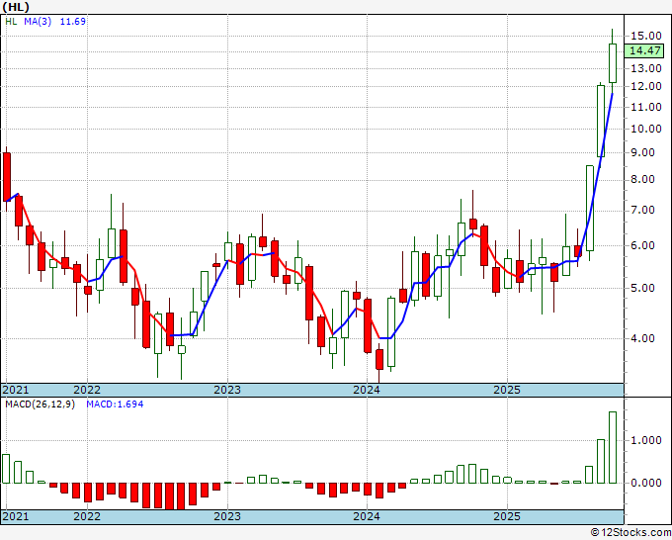This screenshot has width=672, height=540.
Task: Select the 13.00 price axis label
Action: [x=646, y=68]
